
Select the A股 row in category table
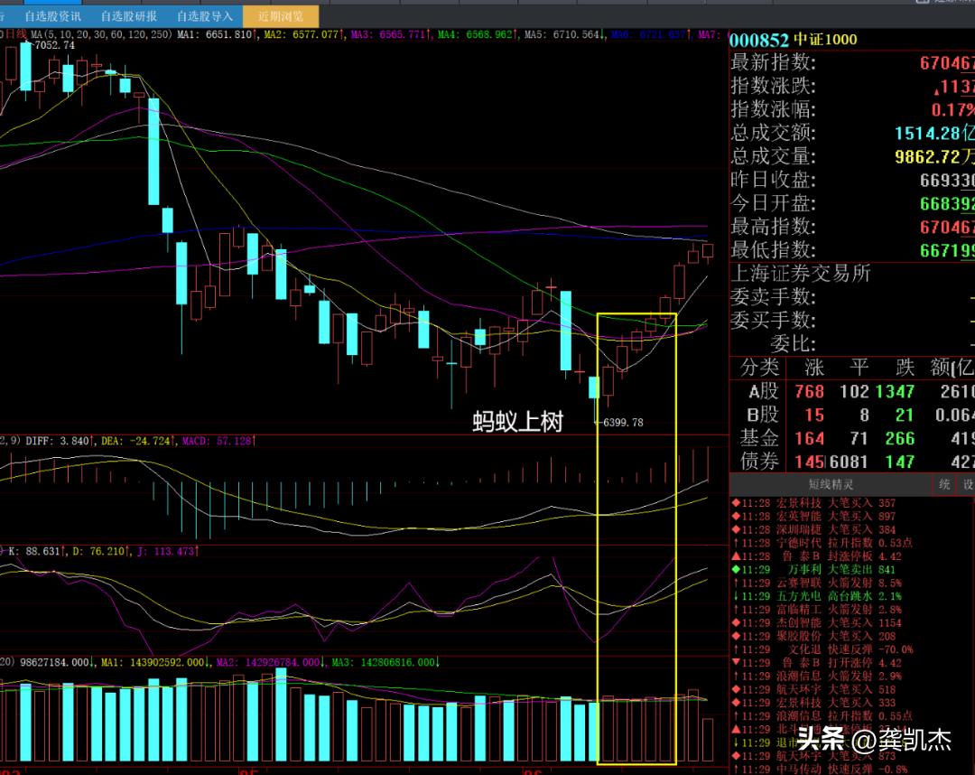(764, 391)
